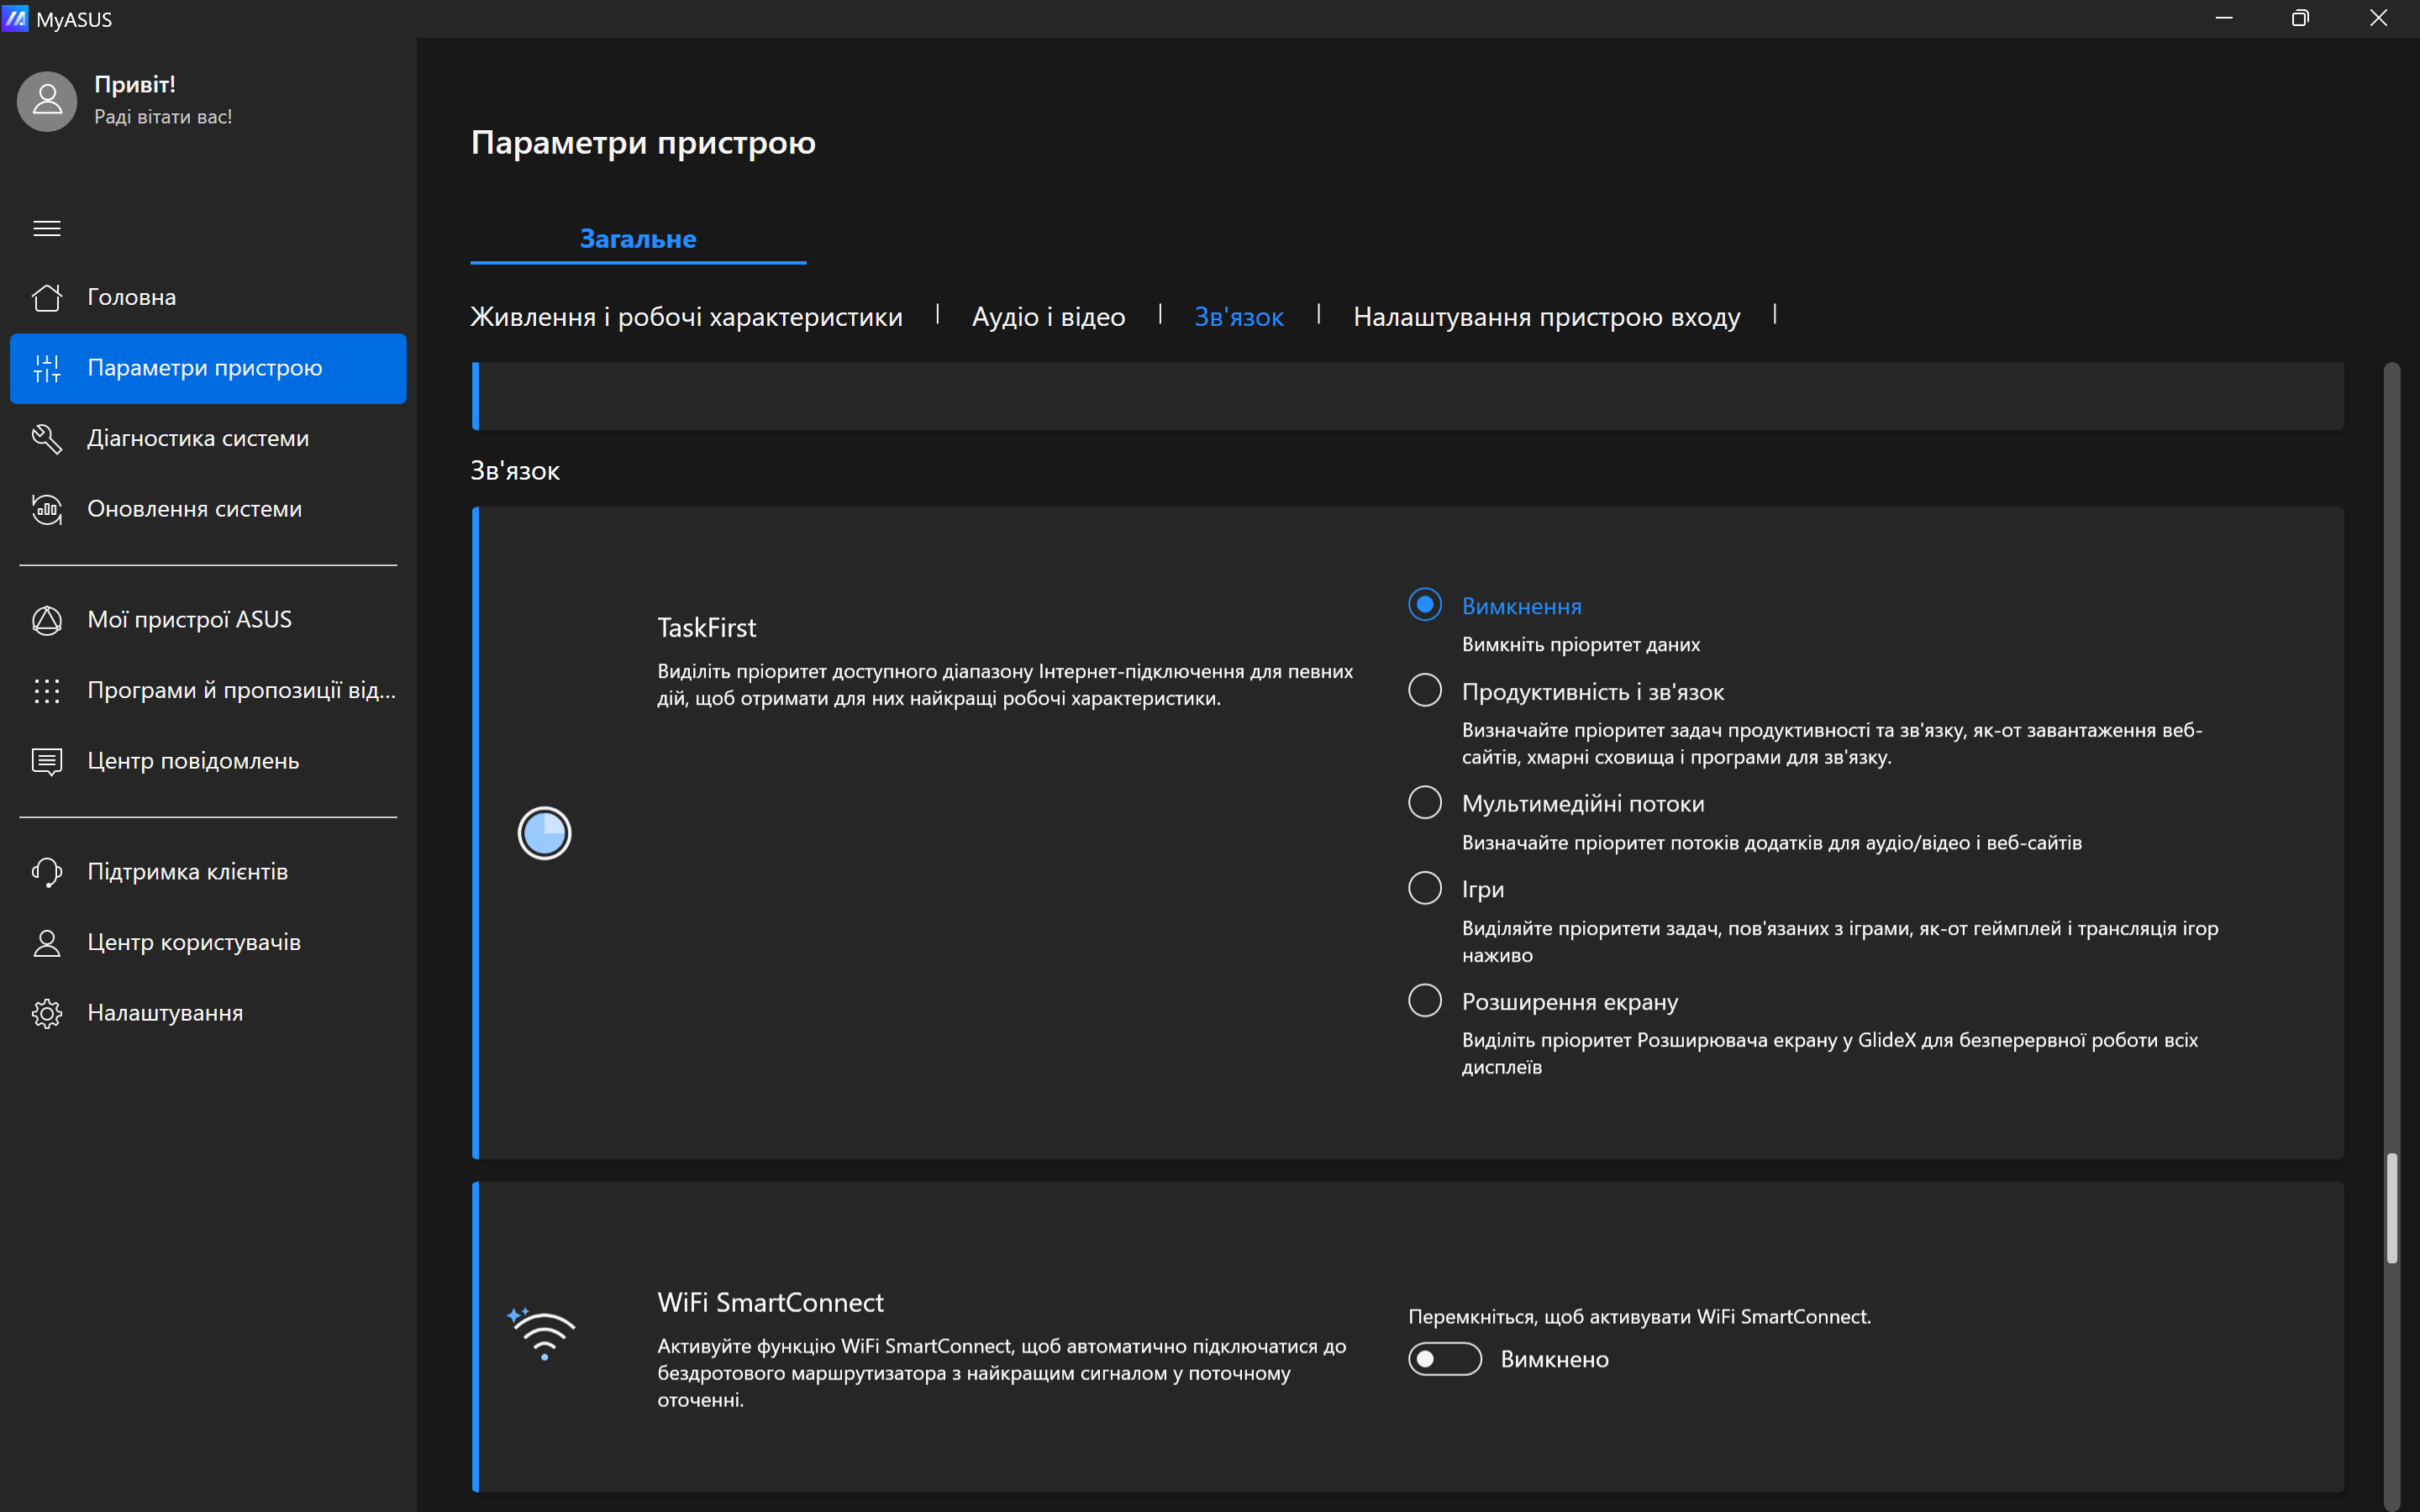Switch to the Живлення і робочі характеристики tab
2420x1512 pixels.
pos(687,315)
